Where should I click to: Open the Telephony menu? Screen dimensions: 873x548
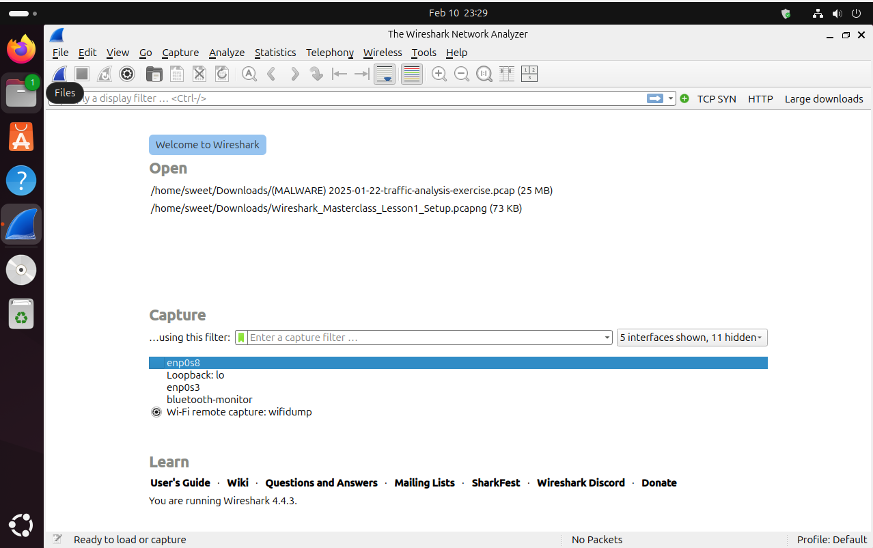click(329, 53)
